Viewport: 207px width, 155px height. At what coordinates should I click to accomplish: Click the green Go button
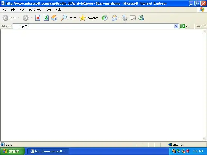185,26
